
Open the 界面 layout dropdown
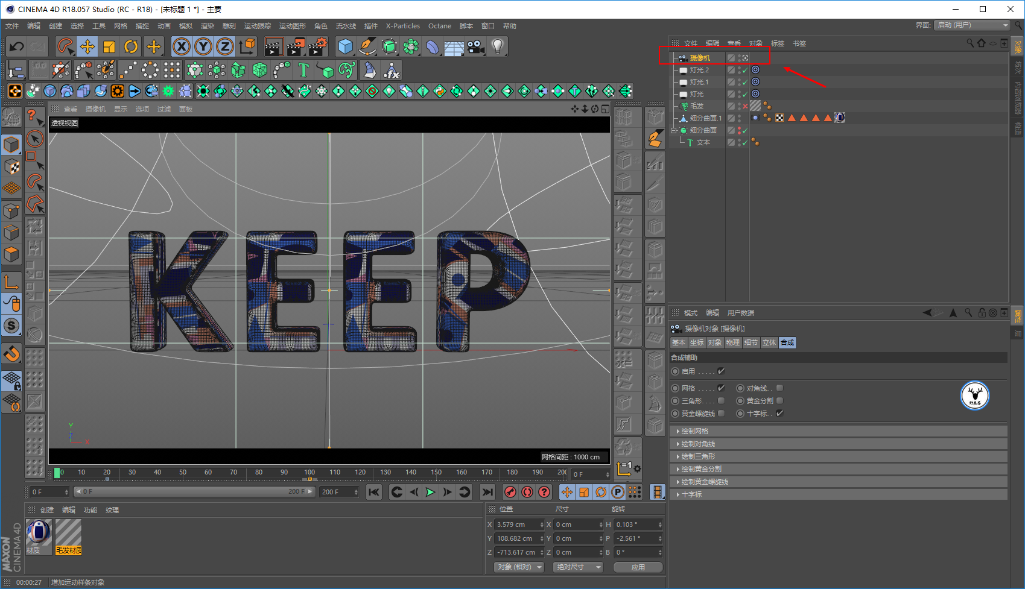click(971, 25)
